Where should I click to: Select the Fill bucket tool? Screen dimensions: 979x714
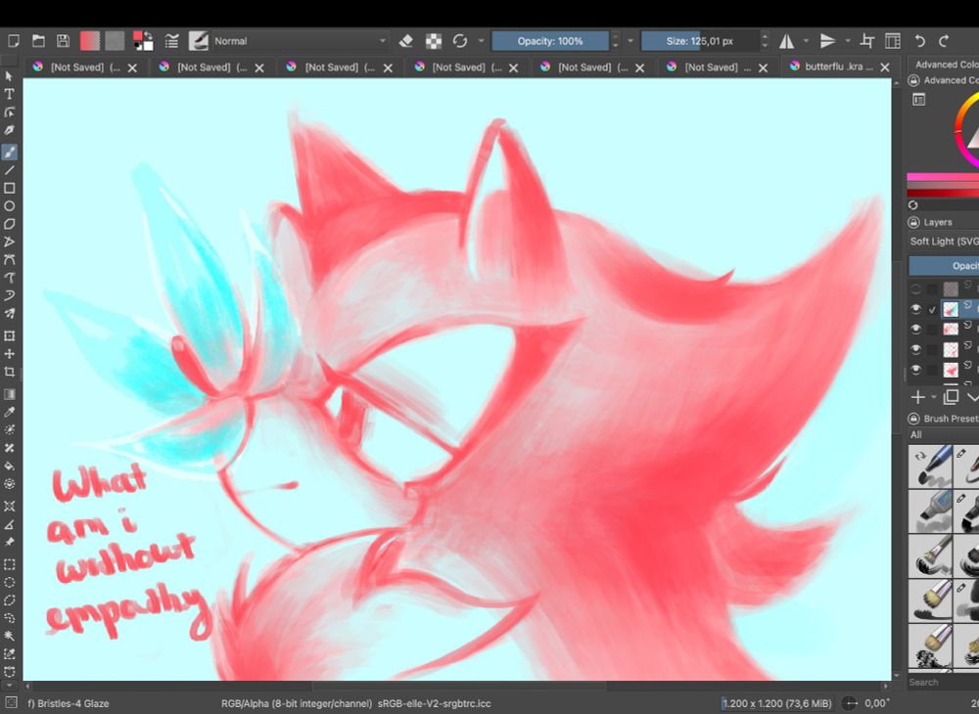tap(10, 466)
